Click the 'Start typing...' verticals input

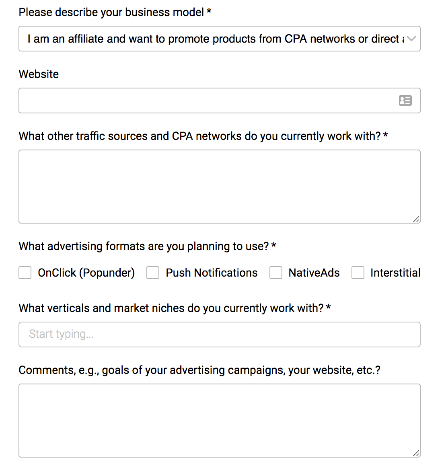[x=219, y=335]
